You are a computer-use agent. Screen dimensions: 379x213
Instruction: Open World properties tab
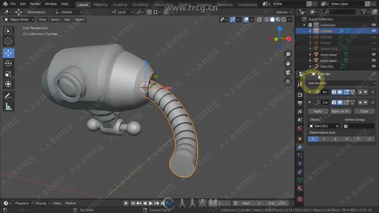300,128
